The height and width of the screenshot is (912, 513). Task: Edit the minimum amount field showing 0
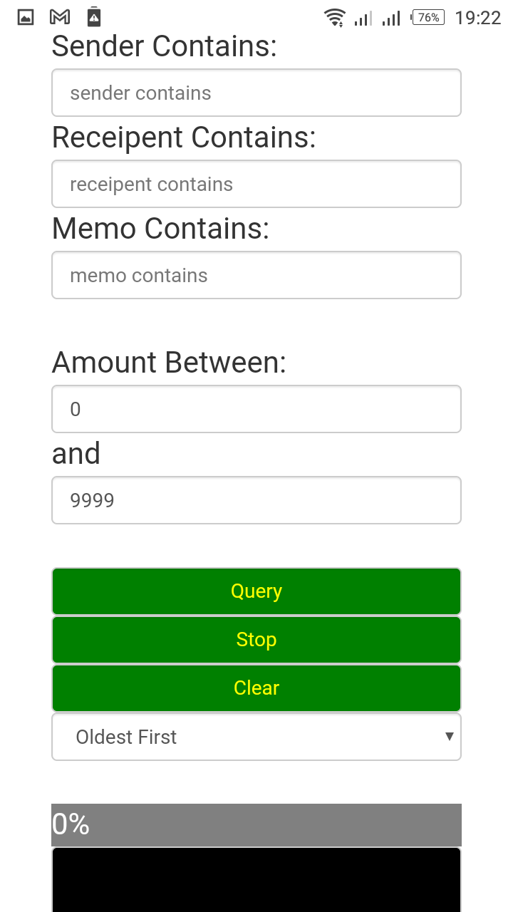pos(256,409)
